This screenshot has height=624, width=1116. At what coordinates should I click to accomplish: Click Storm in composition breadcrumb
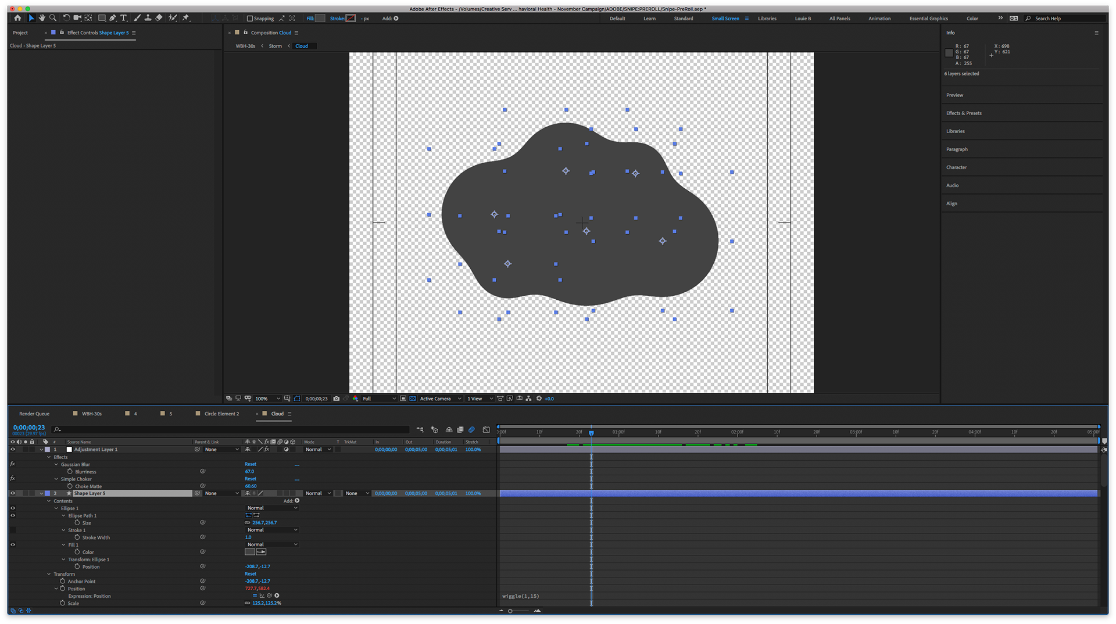click(x=276, y=46)
